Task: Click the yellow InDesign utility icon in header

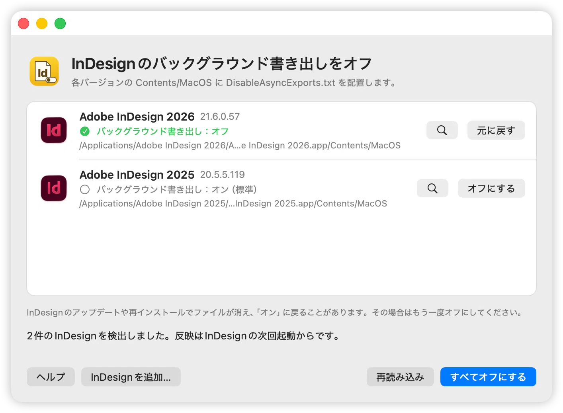Action: click(44, 71)
